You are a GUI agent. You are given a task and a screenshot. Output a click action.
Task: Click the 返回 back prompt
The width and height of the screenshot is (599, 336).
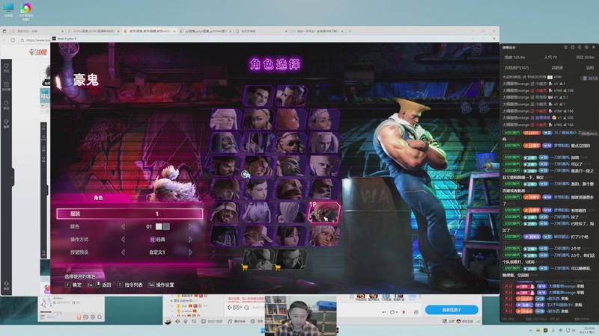(100, 284)
